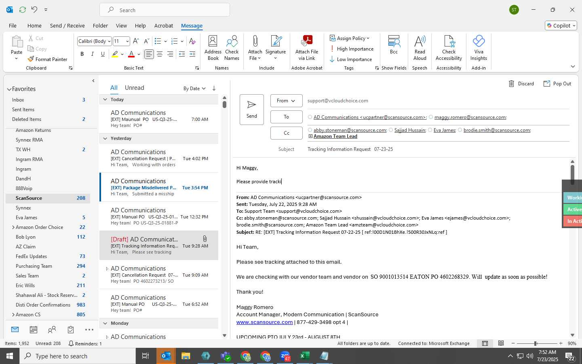582x364 pixels.
Task: Center-align the text
Action: tap(160, 54)
